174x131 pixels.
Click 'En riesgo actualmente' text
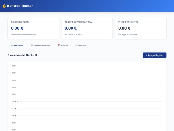[128, 34]
